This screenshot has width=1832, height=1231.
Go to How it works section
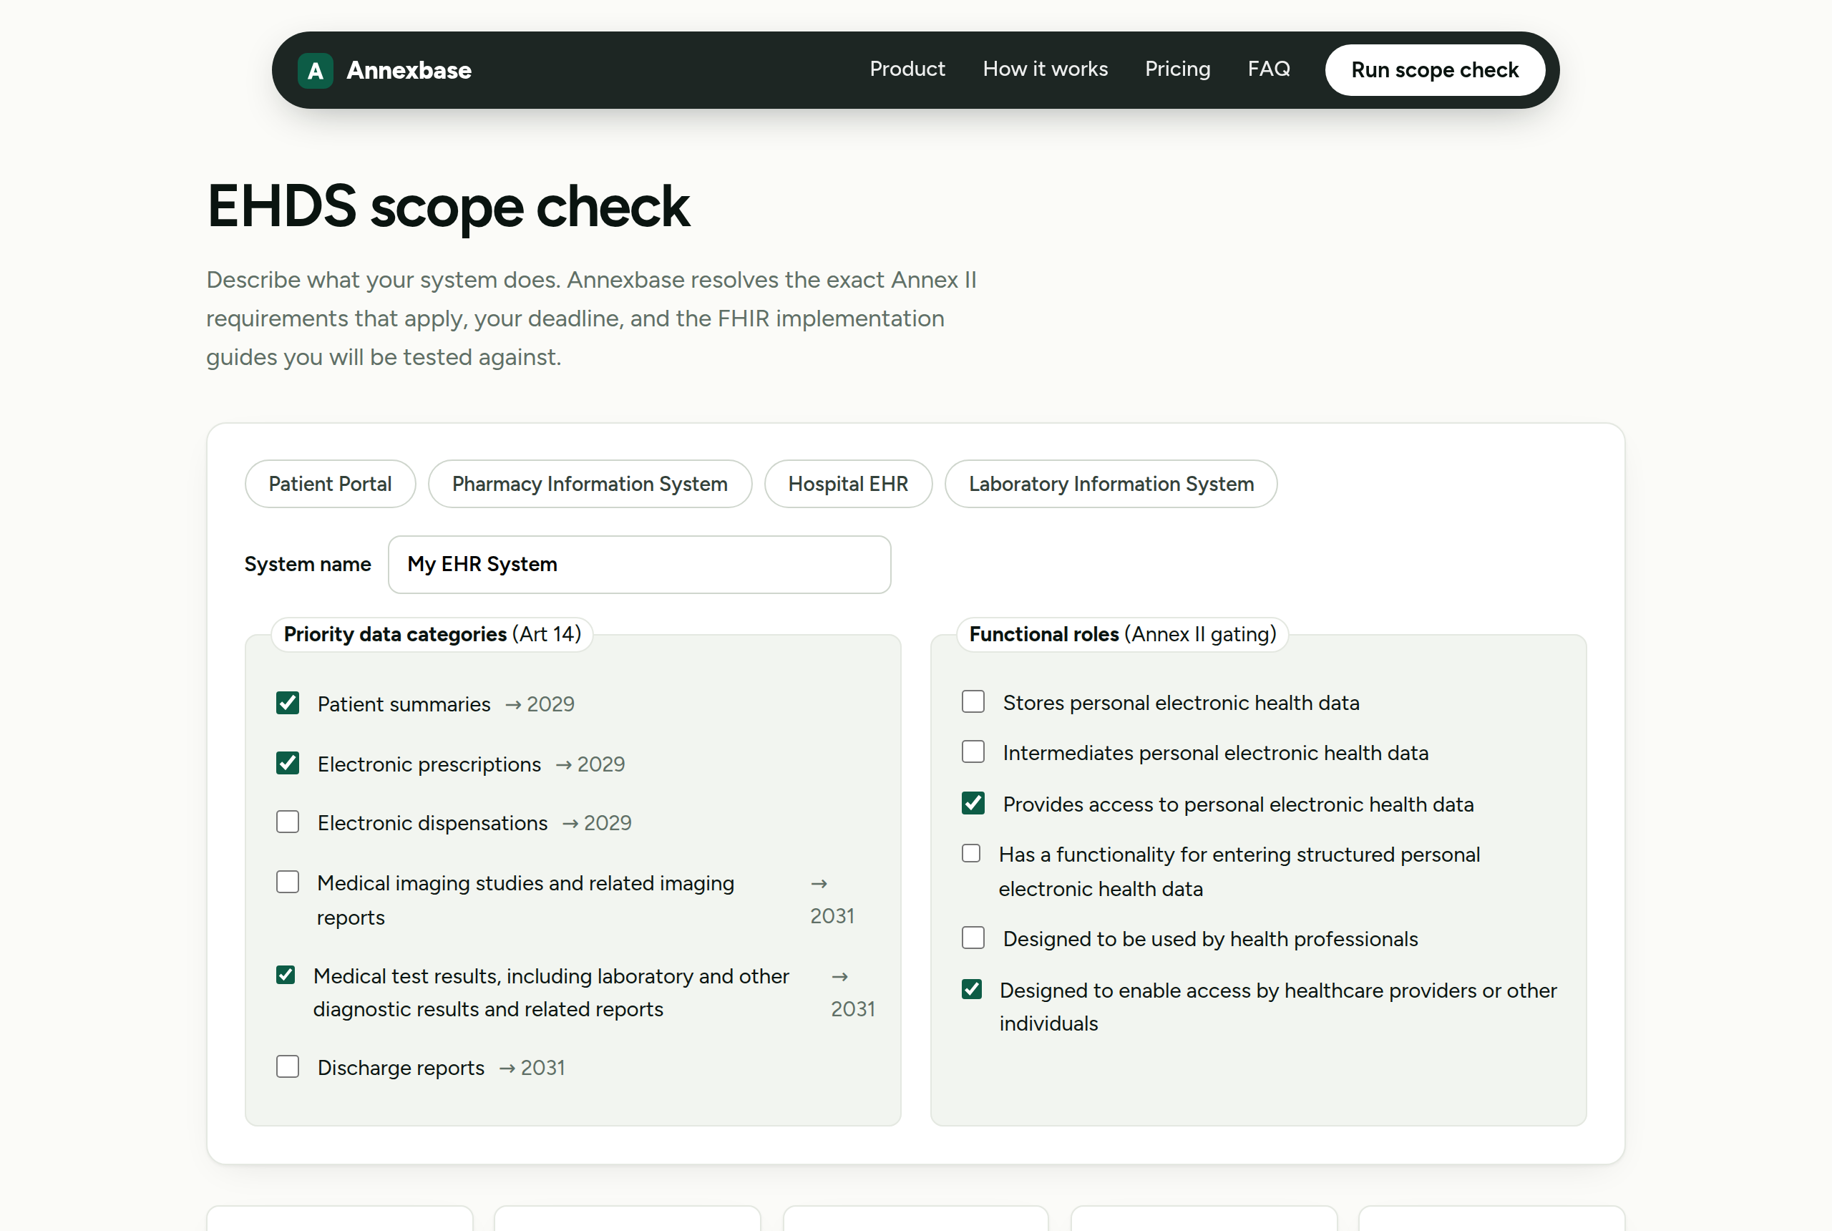click(1046, 69)
